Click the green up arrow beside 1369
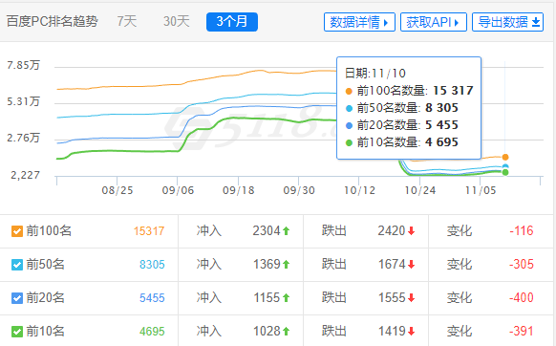The height and width of the screenshot is (346, 556). coord(287,265)
